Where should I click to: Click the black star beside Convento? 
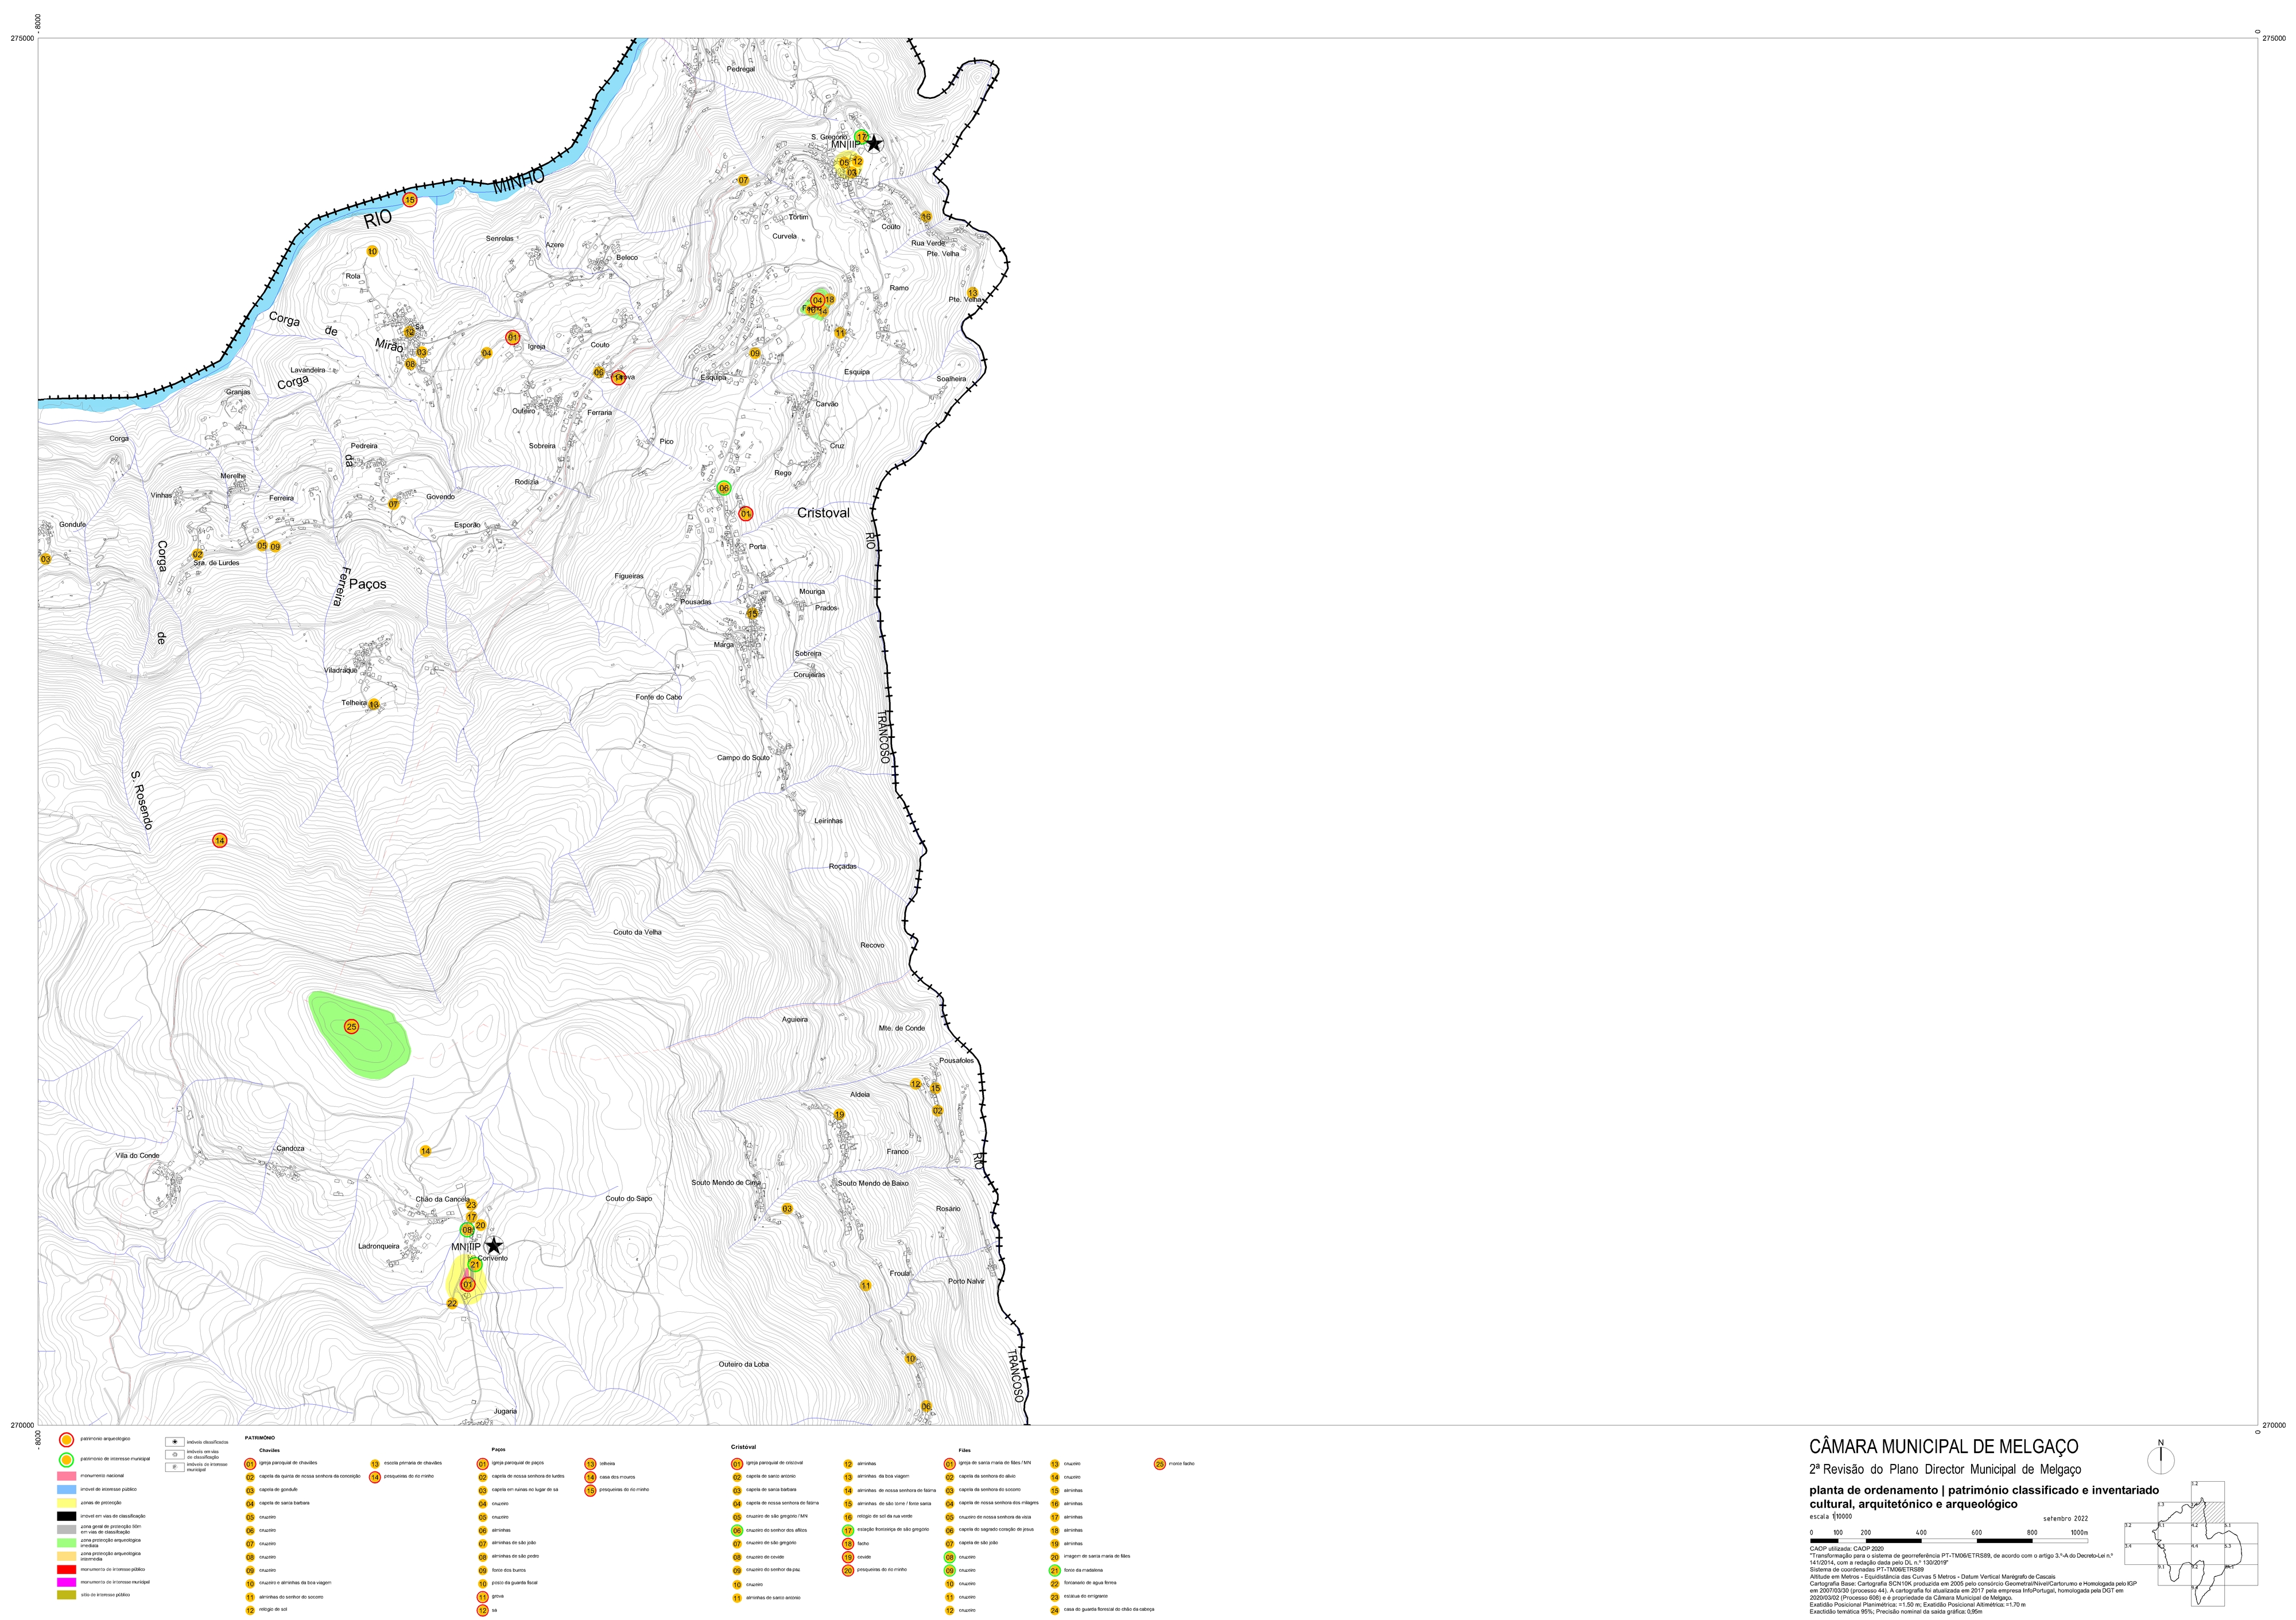(493, 1246)
